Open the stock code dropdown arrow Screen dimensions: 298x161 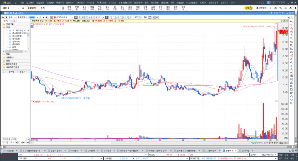[x=37, y=17]
